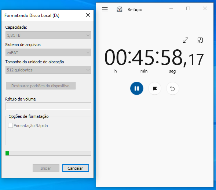This screenshot has height=190, width=216.
Task: Click the Rótulo do volume text field
Action: (48, 106)
